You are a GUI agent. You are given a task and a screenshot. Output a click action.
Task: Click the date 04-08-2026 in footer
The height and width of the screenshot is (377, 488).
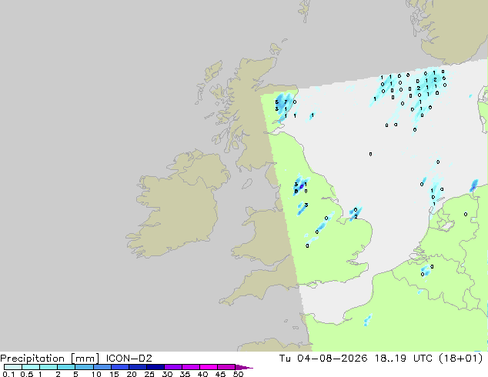(332, 359)
